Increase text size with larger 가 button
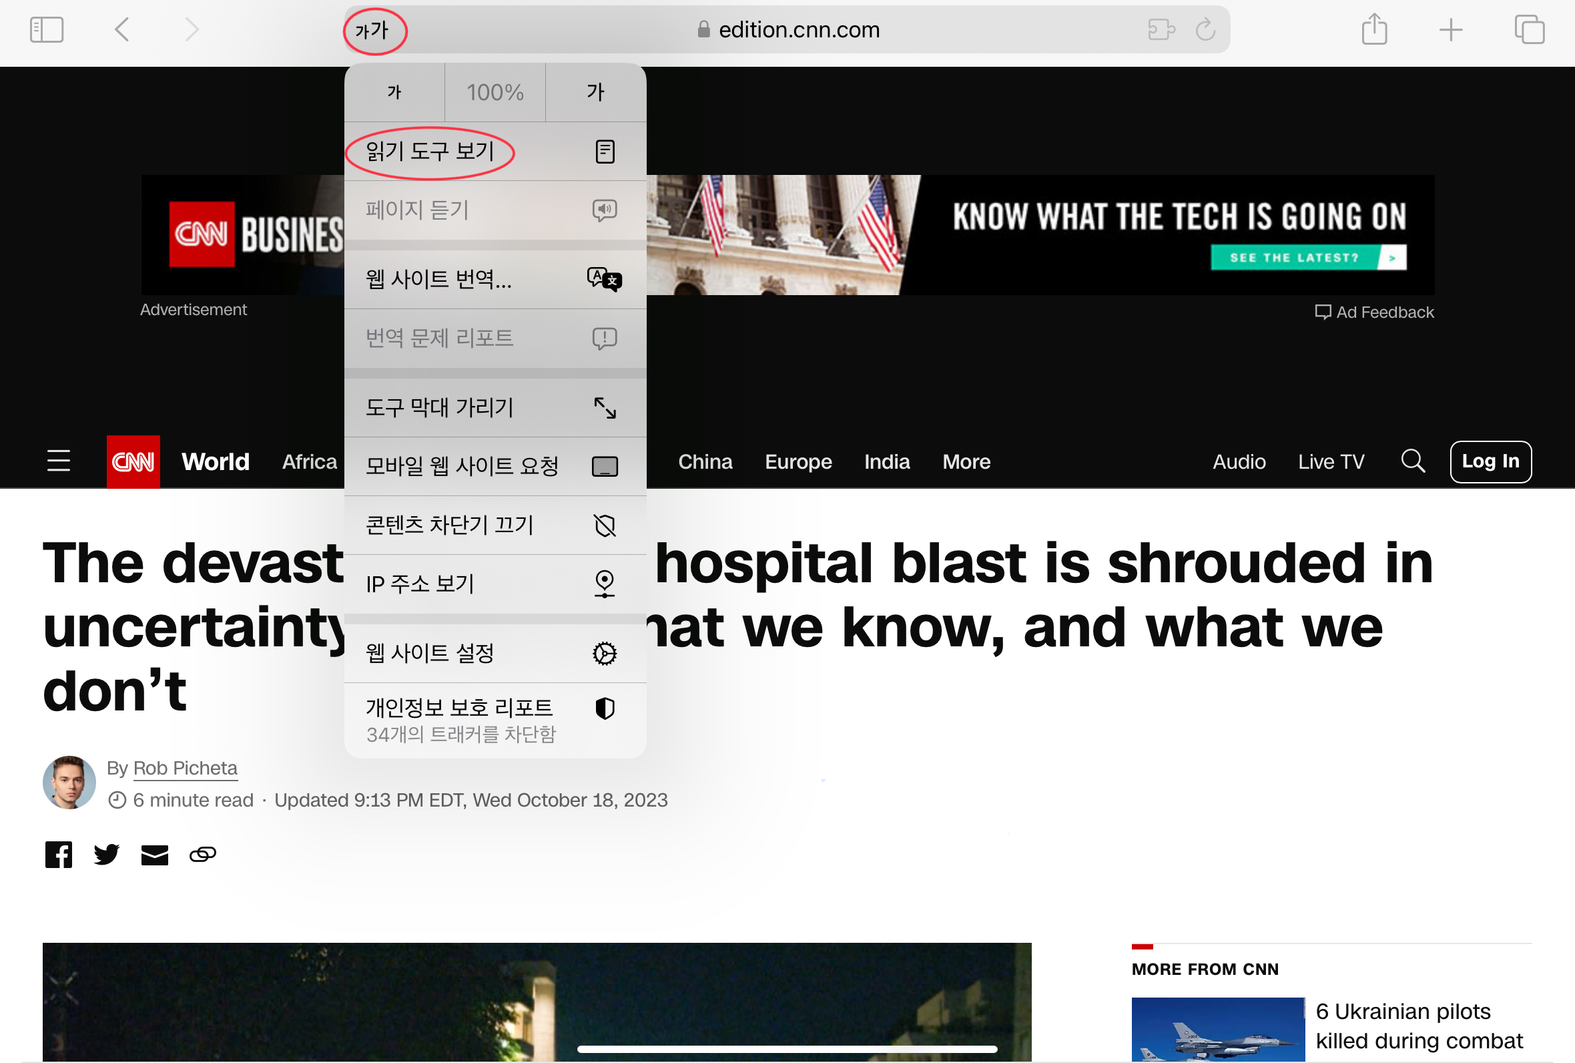This screenshot has height=1063, width=1575. (595, 92)
